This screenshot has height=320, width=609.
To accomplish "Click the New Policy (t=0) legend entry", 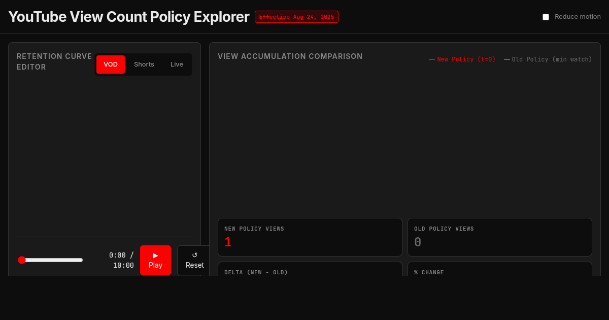I will 462,59.
